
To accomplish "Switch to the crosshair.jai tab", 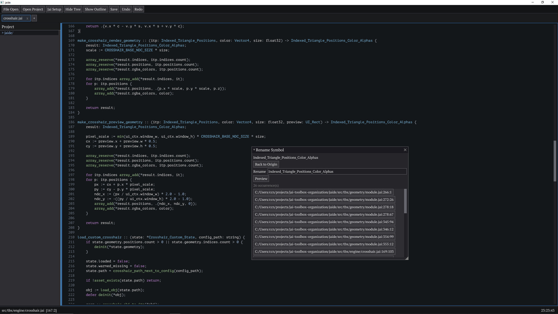I will [13, 18].
